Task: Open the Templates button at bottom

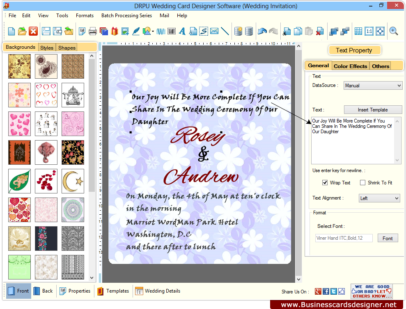Action: (113, 291)
